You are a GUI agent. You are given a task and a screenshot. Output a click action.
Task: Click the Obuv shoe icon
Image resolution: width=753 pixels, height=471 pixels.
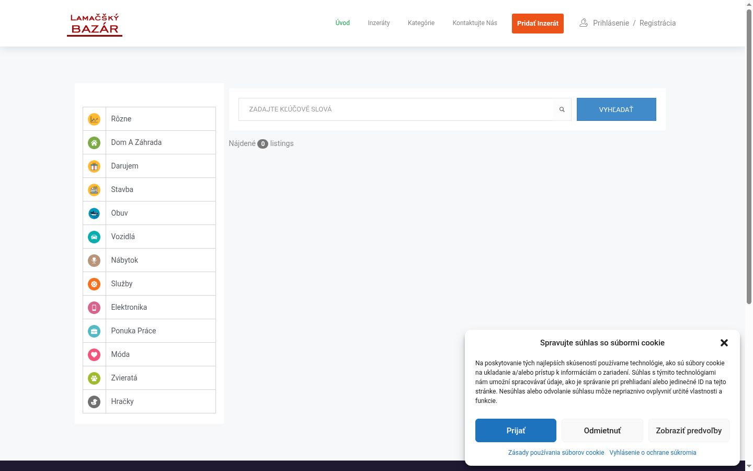pos(94,214)
